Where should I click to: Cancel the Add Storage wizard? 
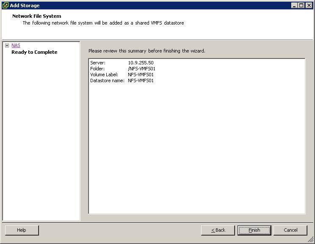290,230
